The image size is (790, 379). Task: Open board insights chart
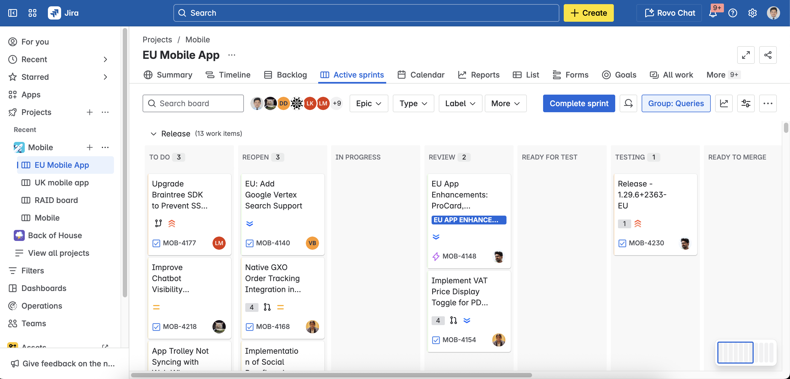coord(724,103)
